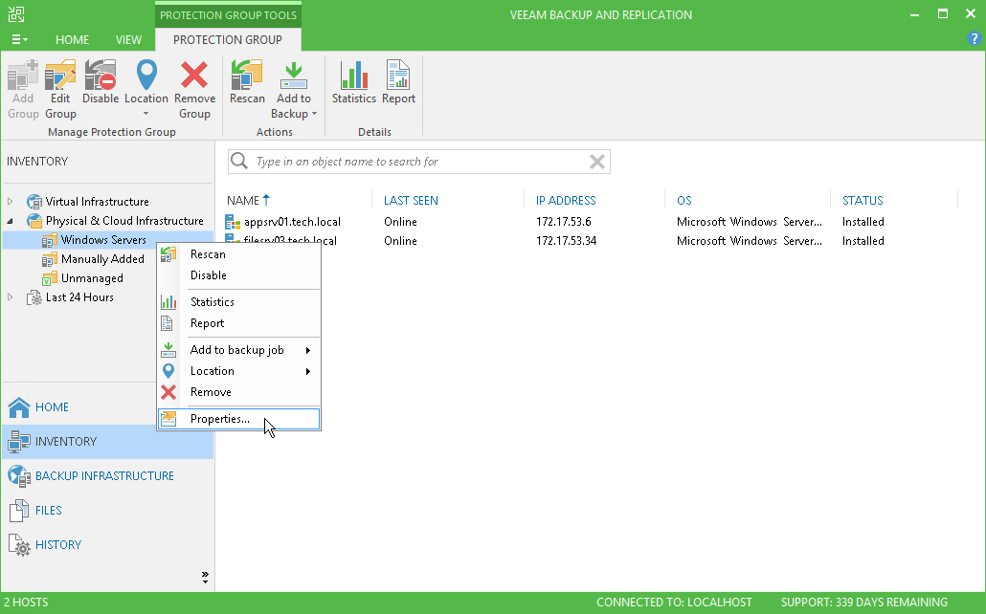Click IP address 172.17.53.34

point(566,241)
